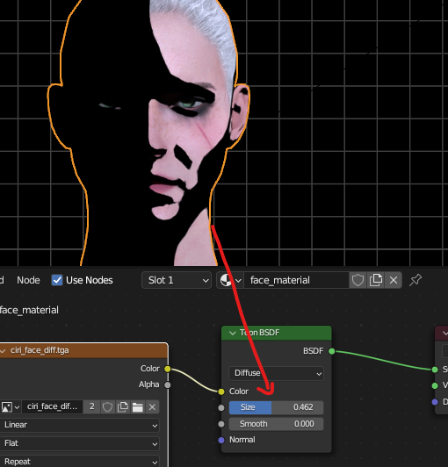The height and width of the screenshot is (467, 448).
Task: Click the Surface socket on the output node
Action: pyautogui.click(x=435, y=370)
